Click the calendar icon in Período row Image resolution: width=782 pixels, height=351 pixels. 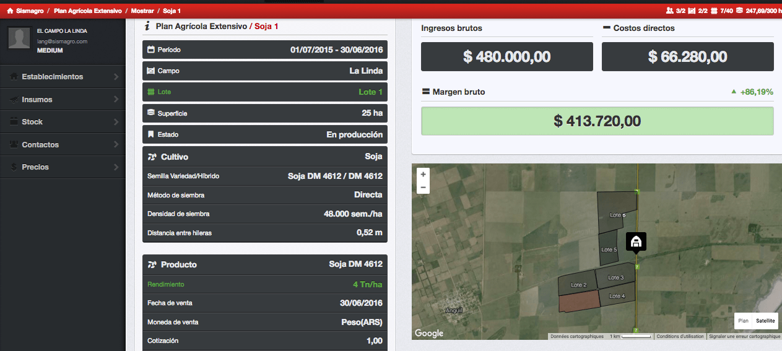(x=151, y=50)
